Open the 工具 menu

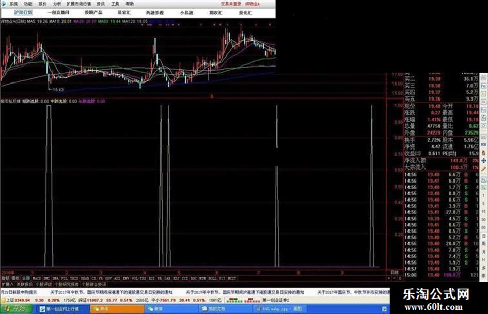(115, 4)
